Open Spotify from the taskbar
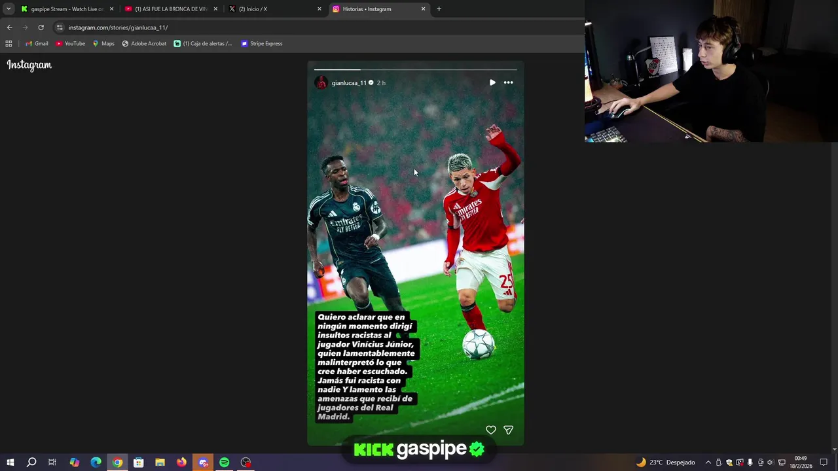 224,462
